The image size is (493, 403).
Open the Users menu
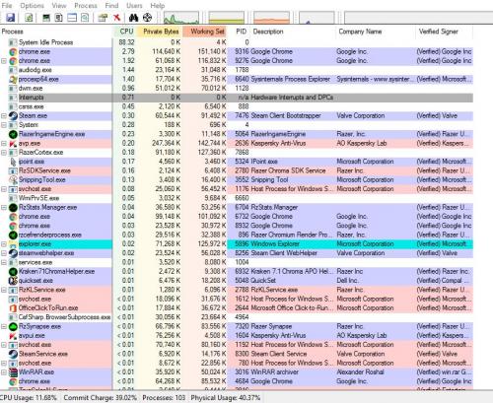coord(134,6)
